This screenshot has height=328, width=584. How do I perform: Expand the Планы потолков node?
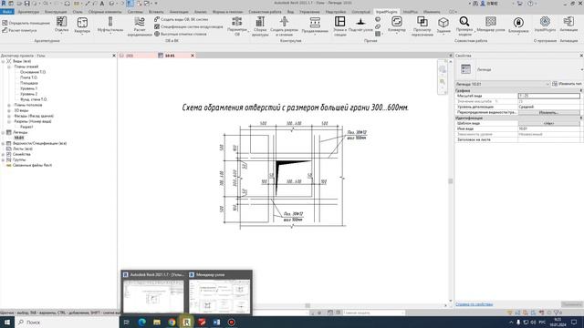pyautogui.click(x=9, y=105)
